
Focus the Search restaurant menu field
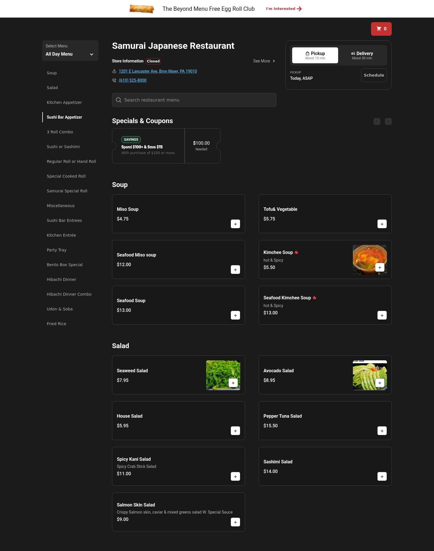pos(194,100)
